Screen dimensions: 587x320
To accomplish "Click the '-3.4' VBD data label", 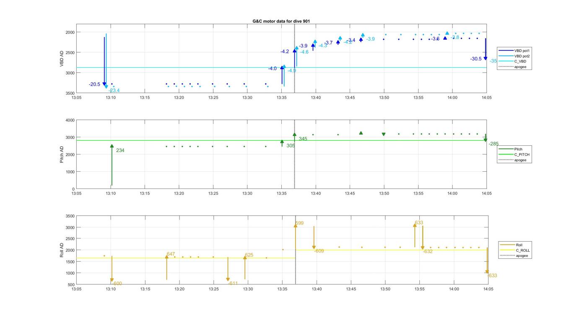I will (x=351, y=40).
